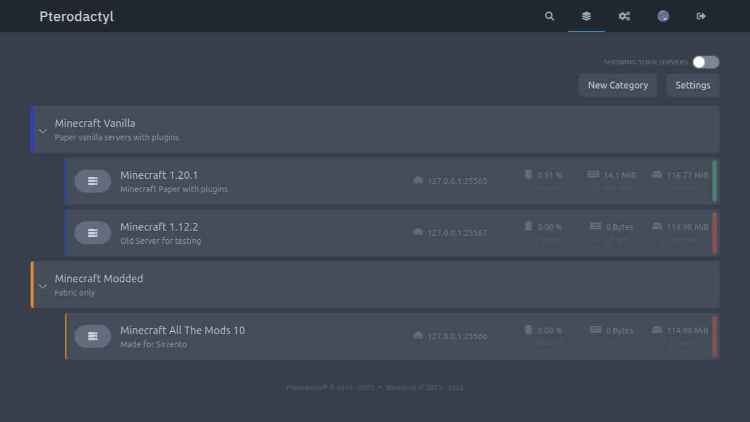Screen dimensions: 750x422
Task: Click green status bar of Minecraft 1.20.1
Action: [714, 181]
